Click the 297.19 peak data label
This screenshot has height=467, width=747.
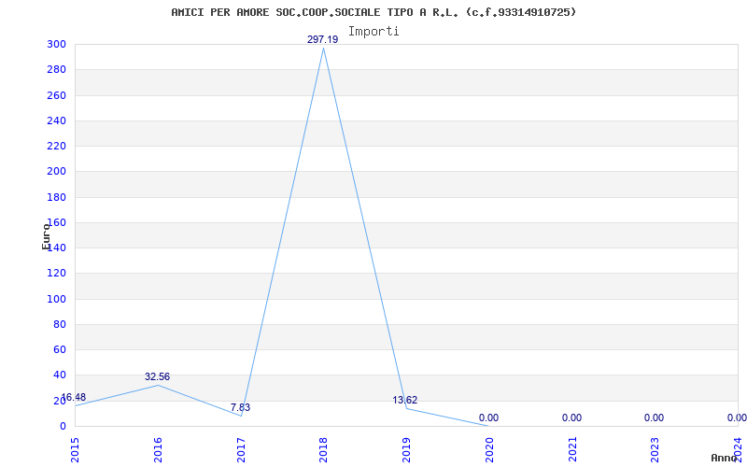pyautogui.click(x=322, y=39)
